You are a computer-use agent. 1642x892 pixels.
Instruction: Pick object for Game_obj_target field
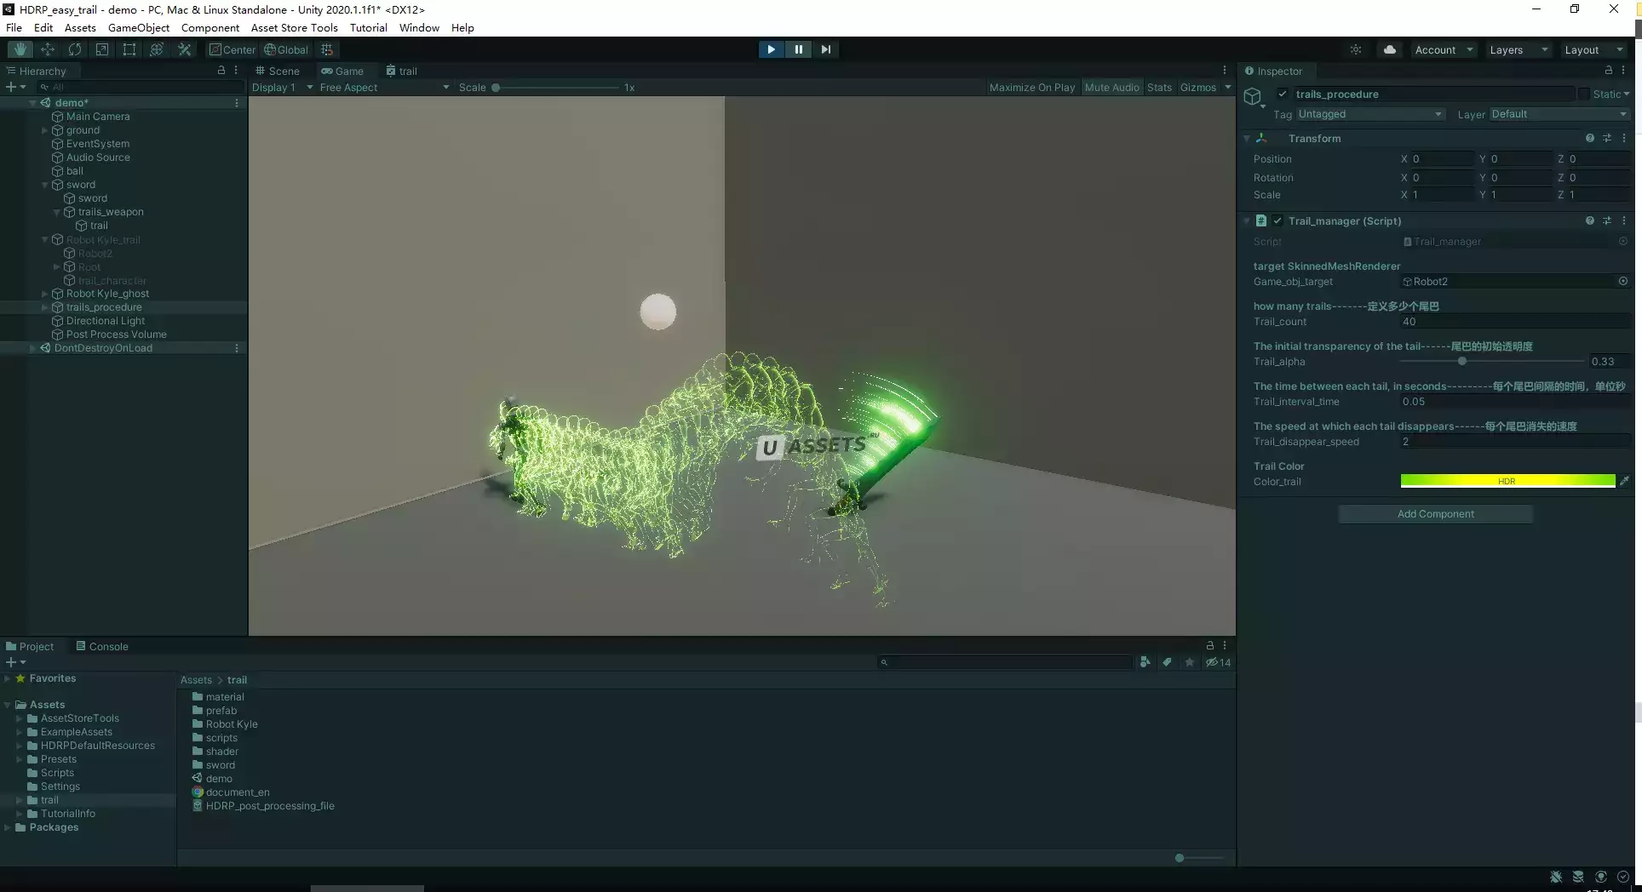(1622, 281)
